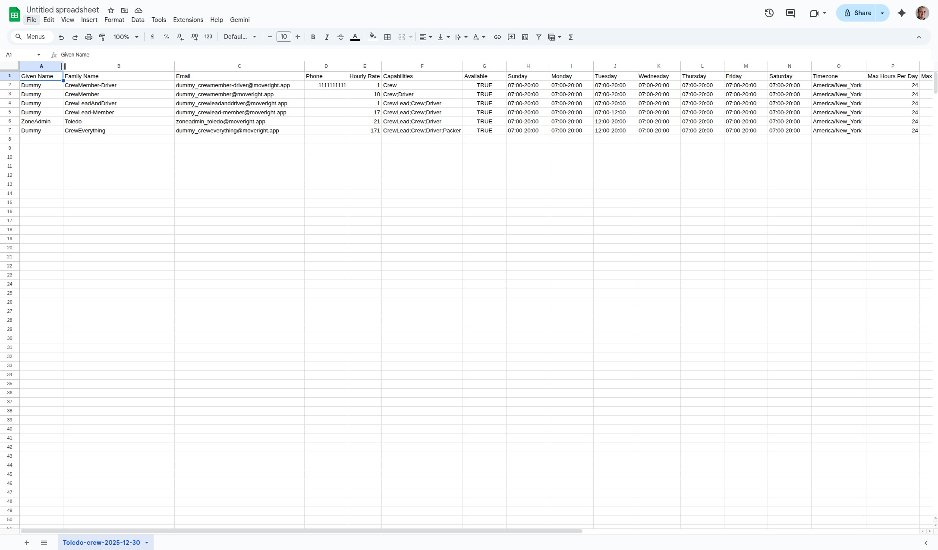
Task: Open the Borders tool
Action: point(387,37)
